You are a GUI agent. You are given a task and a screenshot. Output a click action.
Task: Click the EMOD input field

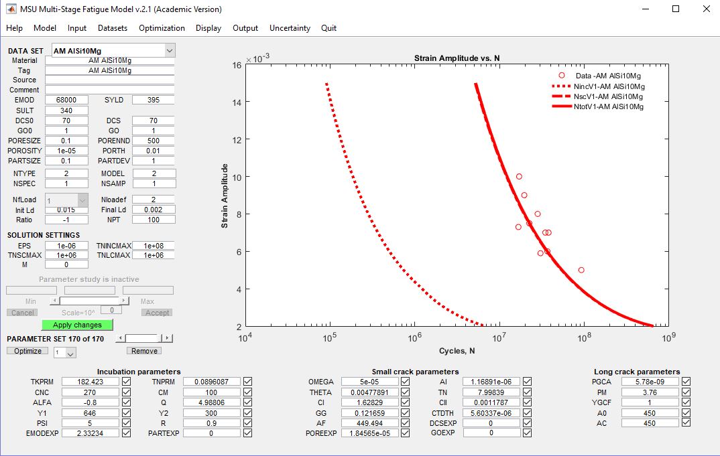click(x=66, y=100)
